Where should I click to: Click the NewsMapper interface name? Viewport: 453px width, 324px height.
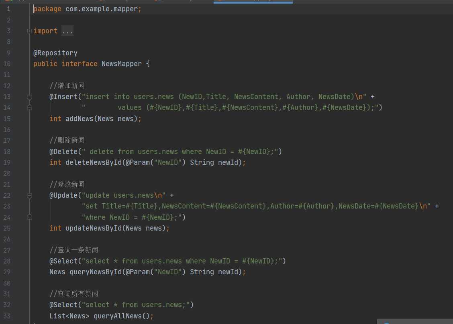pos(122,64)
